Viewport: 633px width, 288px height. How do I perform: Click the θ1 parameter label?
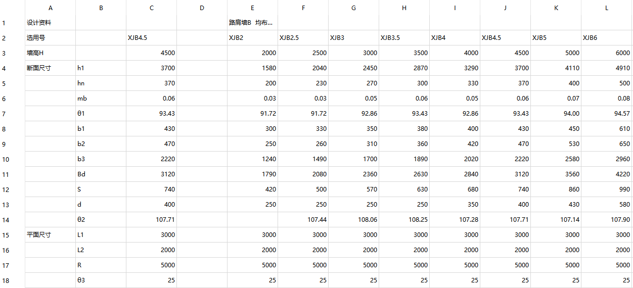pyautogui.click(x=101, y=114)
